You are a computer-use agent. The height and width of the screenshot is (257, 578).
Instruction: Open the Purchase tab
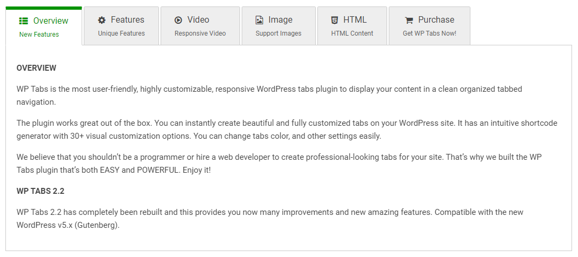pos(436,20)
